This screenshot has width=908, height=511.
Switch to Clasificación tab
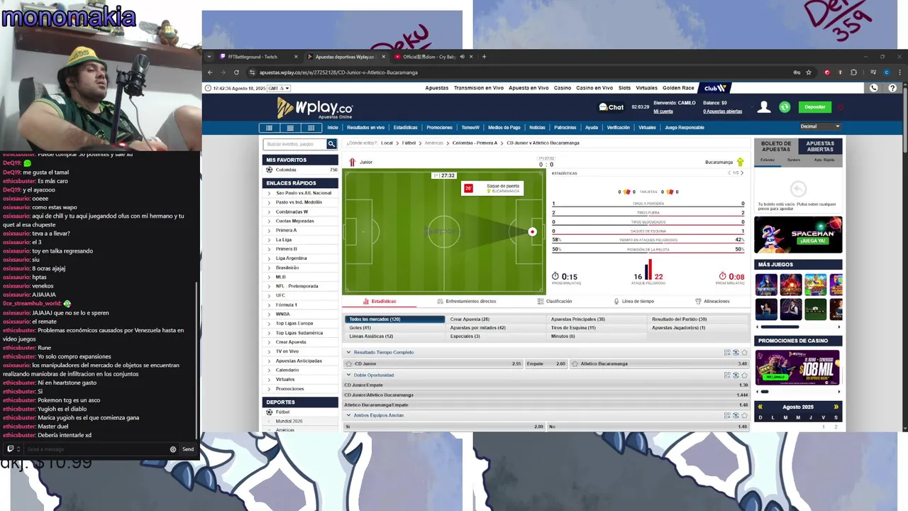point(555,301)
